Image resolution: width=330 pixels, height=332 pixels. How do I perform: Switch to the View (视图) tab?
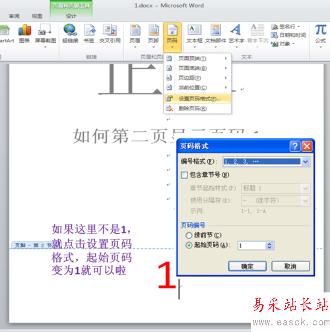[37, 16]
